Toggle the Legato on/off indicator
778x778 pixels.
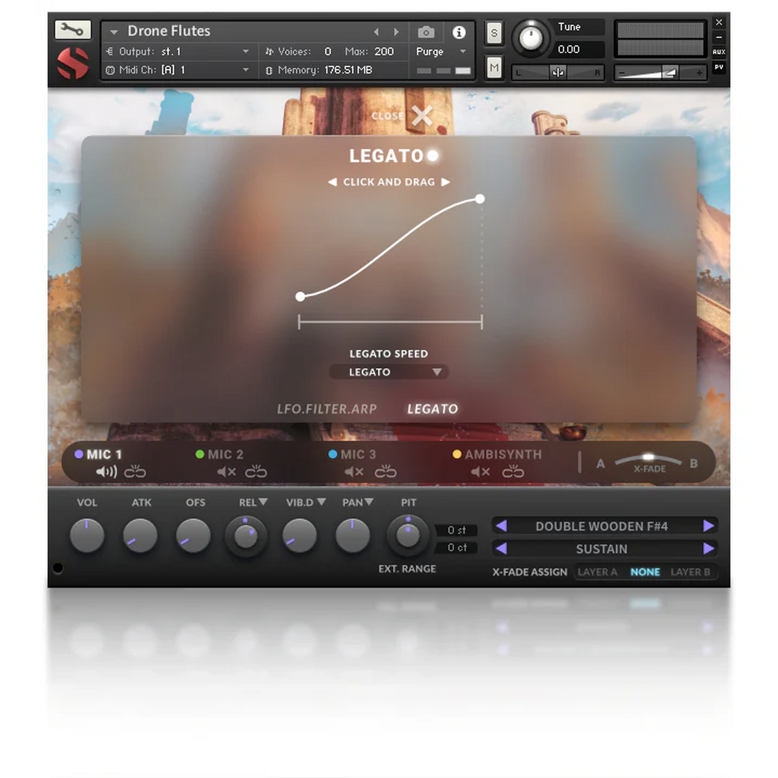tap(432, 156)
